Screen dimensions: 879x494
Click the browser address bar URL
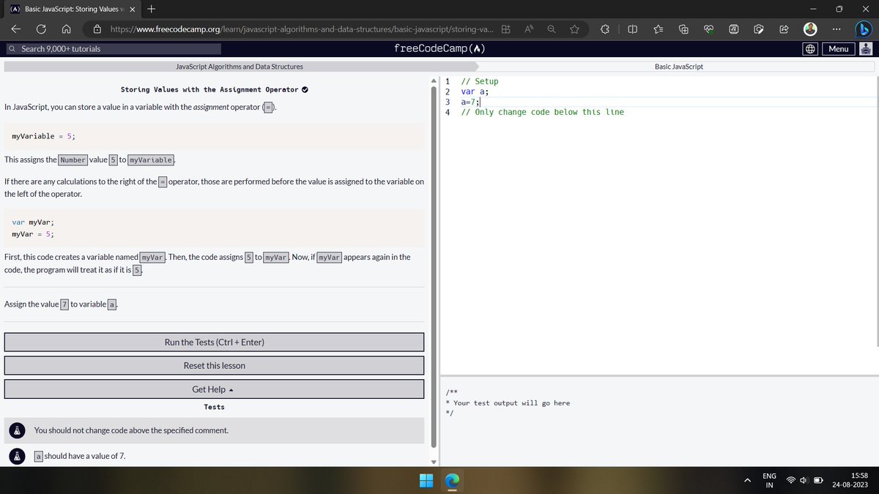tap(300, 29)
